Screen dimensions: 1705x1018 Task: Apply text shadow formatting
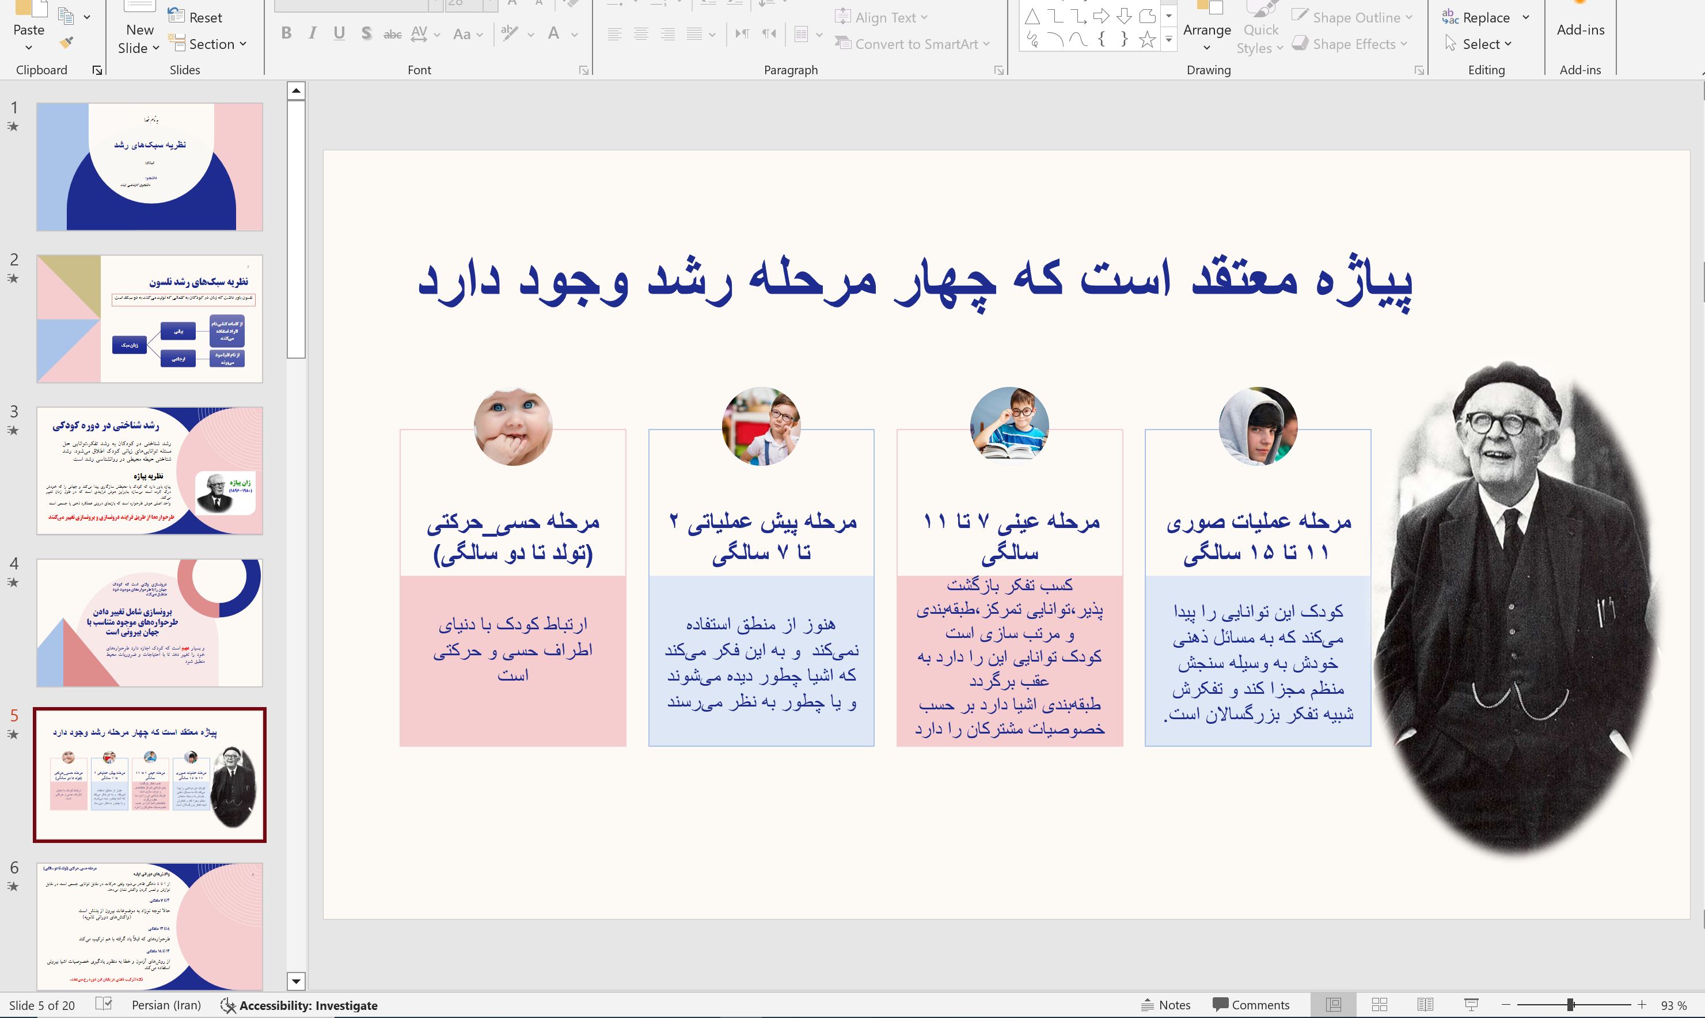point(366,32)
